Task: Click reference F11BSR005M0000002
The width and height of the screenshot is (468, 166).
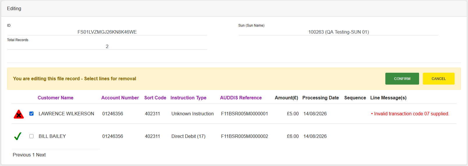Action: [244, 136]
